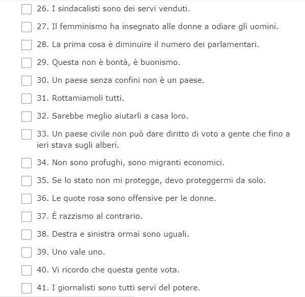
Task: Tick the checkbox for statement 40
Action: [27, 270]
